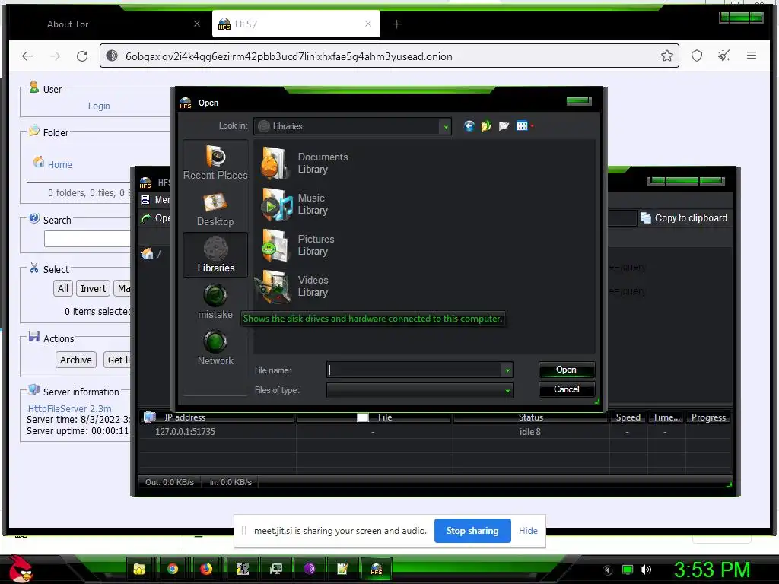The height and width of the screenshot is (584, 779).
Task: Click the page Search input field
Action: click(x=87, y=239)
